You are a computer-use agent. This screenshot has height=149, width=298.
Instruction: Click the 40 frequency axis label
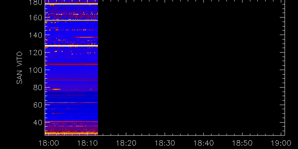pyautogui.click(x=38, y=122)
